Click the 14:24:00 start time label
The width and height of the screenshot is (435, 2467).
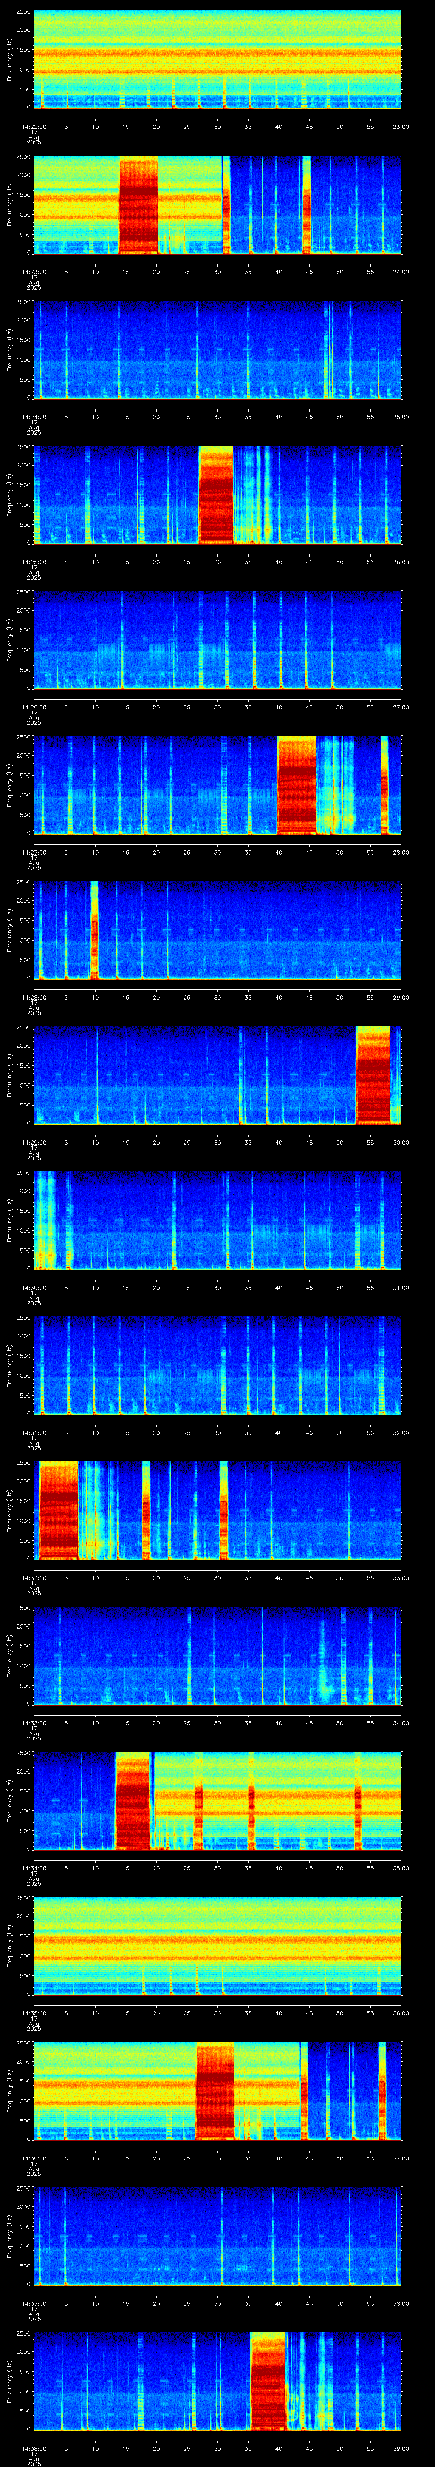(34, 417)
